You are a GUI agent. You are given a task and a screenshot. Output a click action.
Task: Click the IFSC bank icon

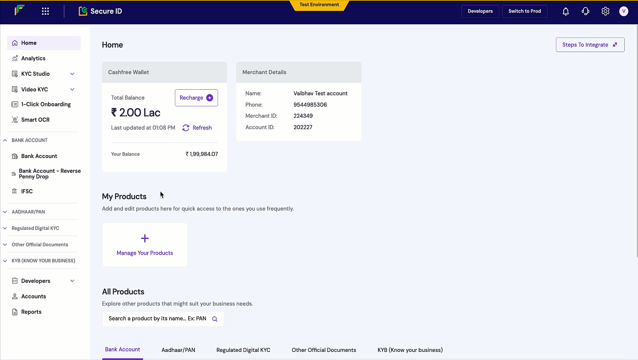[x=14, y=191]
